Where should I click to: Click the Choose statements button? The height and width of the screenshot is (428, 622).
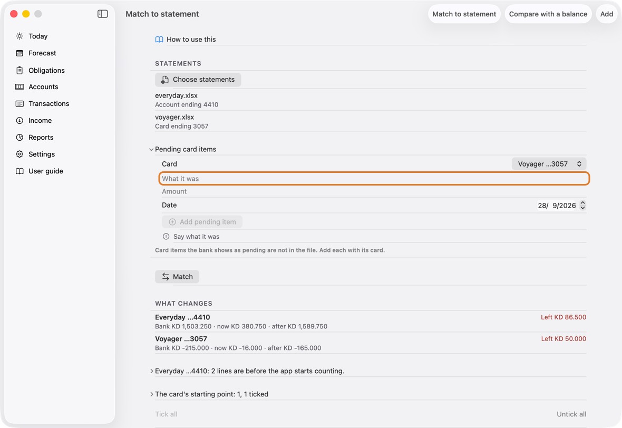pyautogui.click(x=198, y=80)
